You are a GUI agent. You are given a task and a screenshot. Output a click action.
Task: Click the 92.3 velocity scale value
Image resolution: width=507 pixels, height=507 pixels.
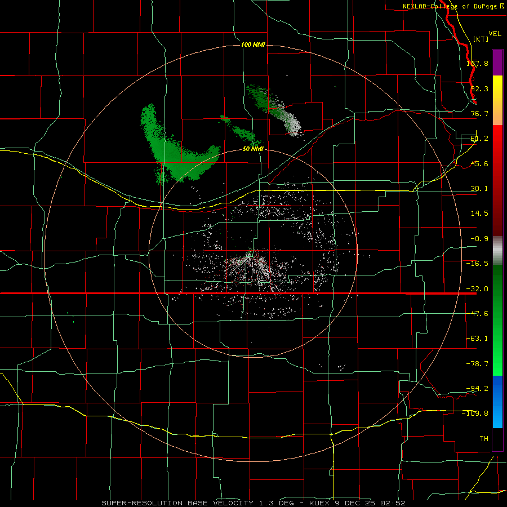point(479,88)
